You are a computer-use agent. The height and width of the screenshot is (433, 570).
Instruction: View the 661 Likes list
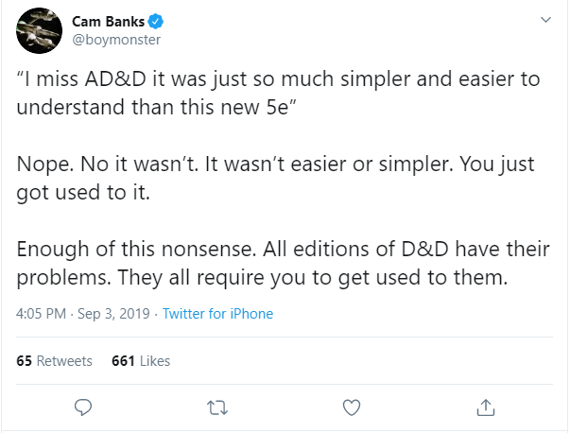[x=141, y=360]
